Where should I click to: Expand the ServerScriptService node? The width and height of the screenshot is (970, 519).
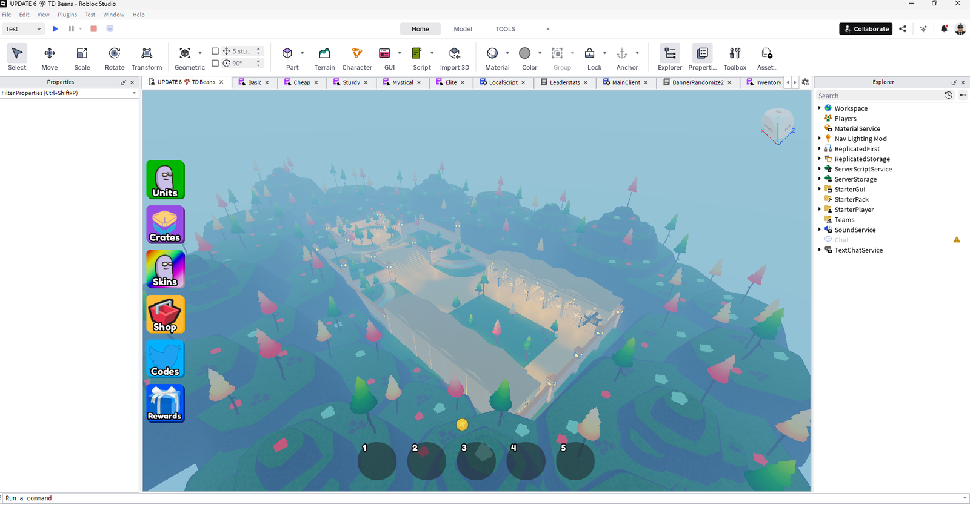point(820,169)
